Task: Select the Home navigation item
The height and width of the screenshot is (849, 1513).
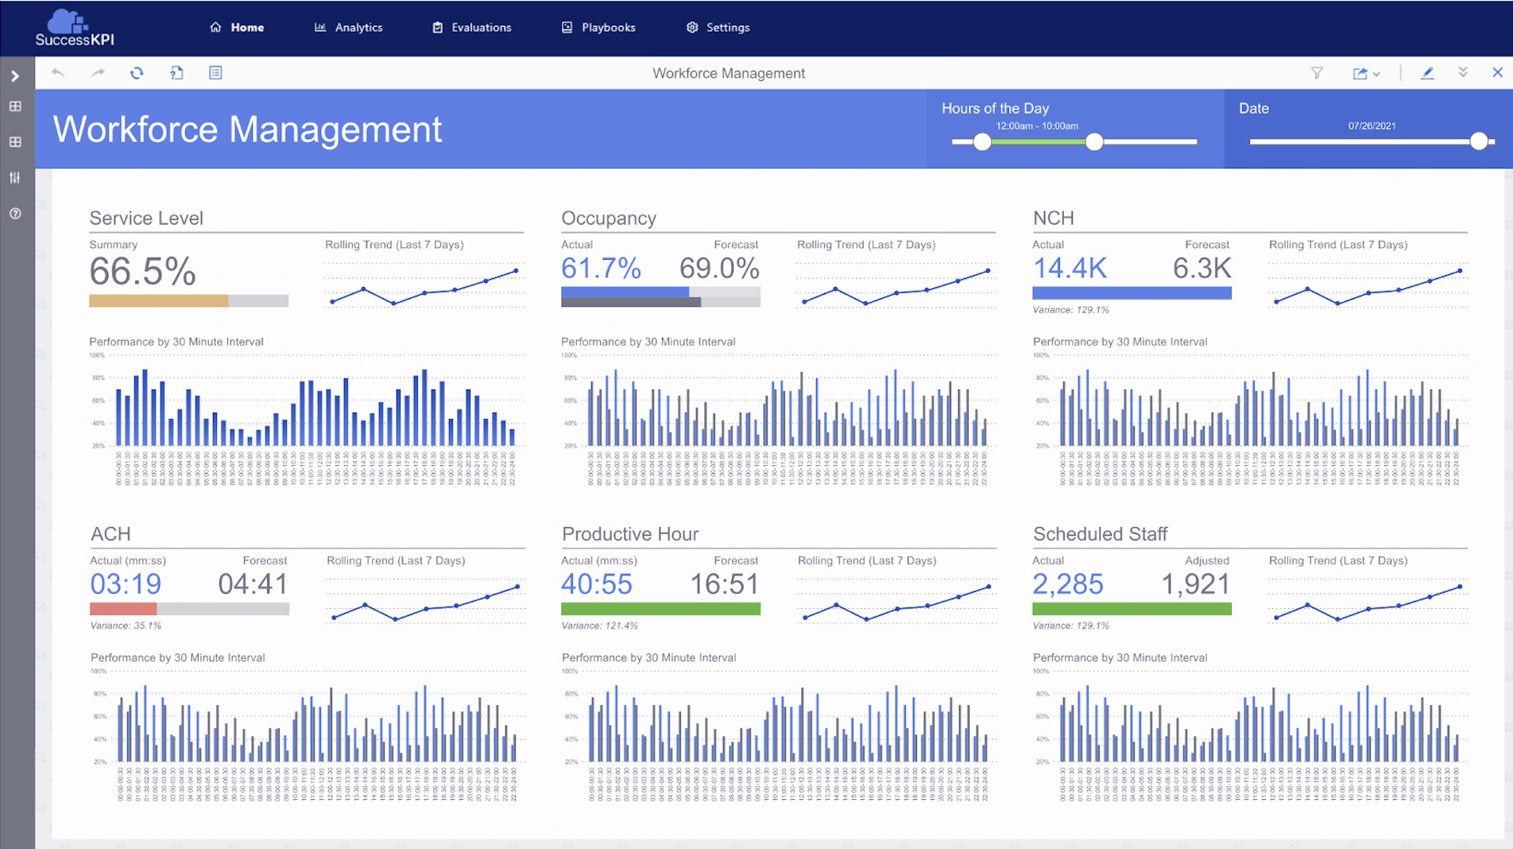Action: [236, 27]
